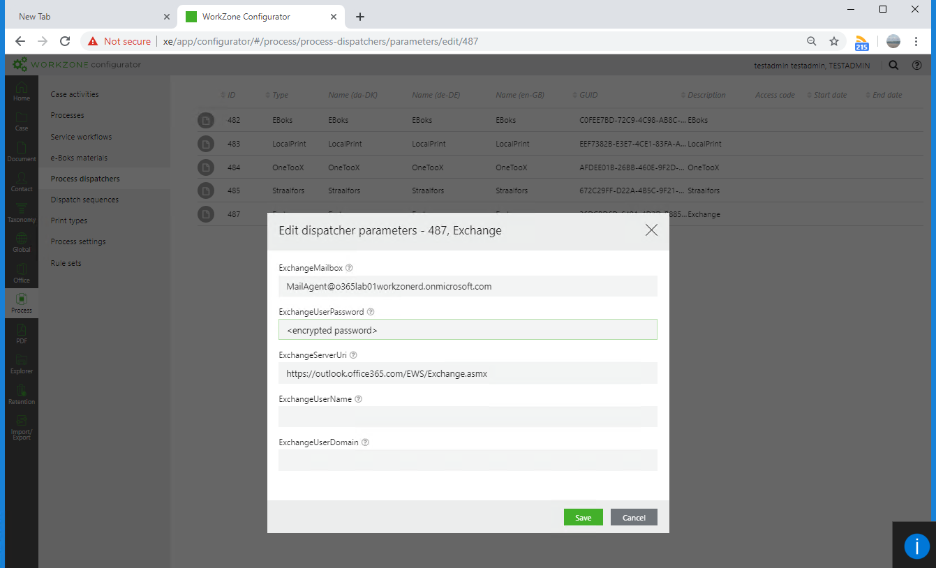Reload the browser page
This screenshot has width=936, height=568.
point(65,41)
